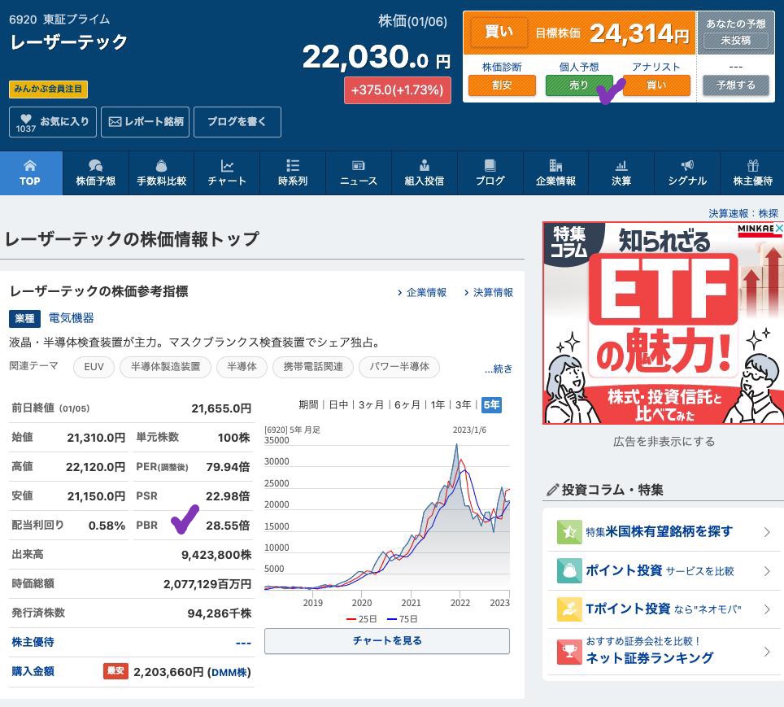Click the yellow hand icon for Tポイント投資
Screen dimensions: 784x707
click(569, 609)
